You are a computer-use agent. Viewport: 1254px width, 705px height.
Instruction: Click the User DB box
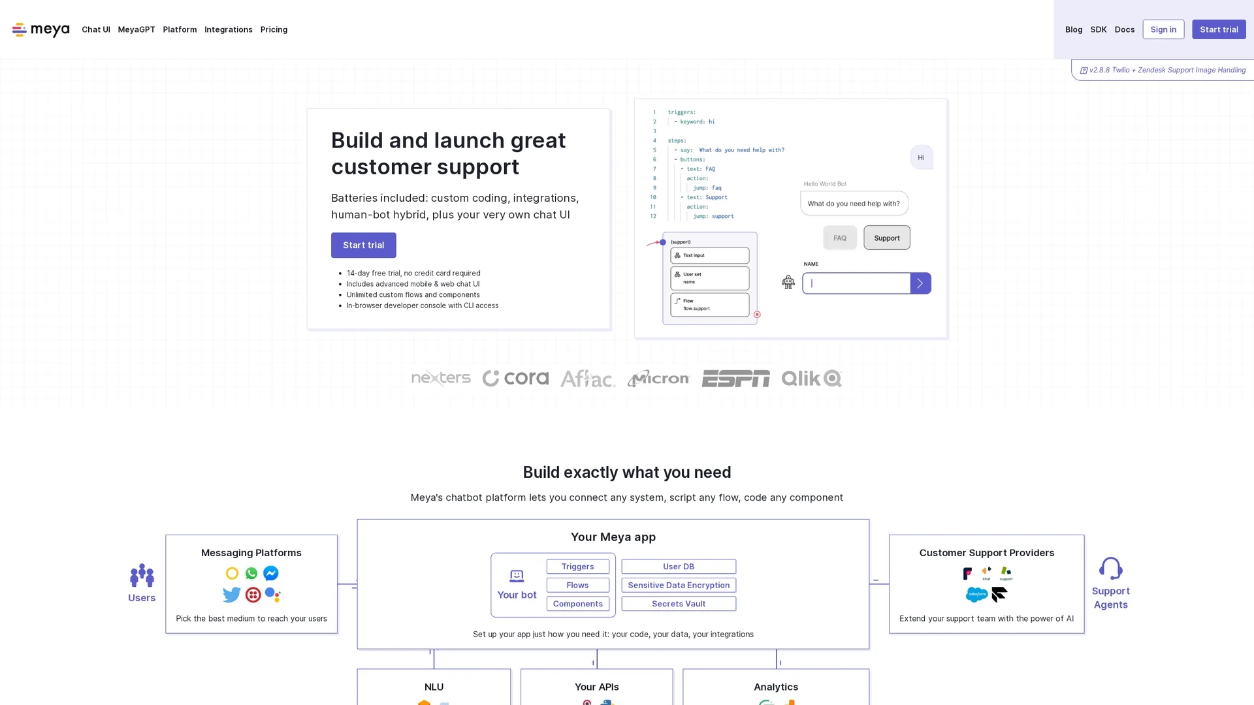[x=679, y=567]
